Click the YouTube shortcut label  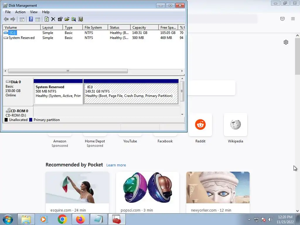[130, 141]
